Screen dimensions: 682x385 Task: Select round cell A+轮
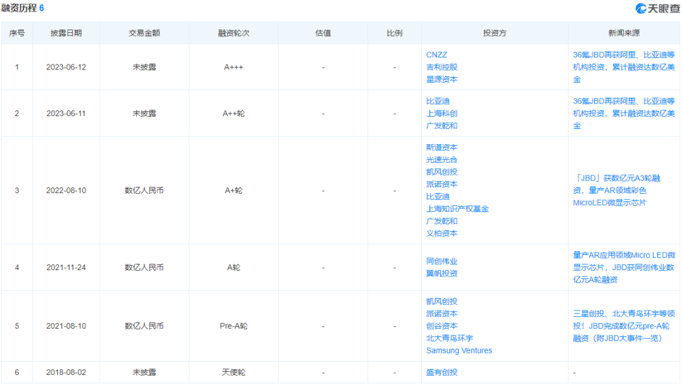tap(234, 191)
